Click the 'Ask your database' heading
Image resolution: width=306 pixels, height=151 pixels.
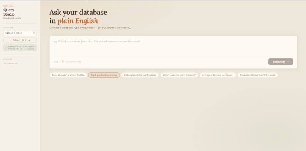pos(78,12)
